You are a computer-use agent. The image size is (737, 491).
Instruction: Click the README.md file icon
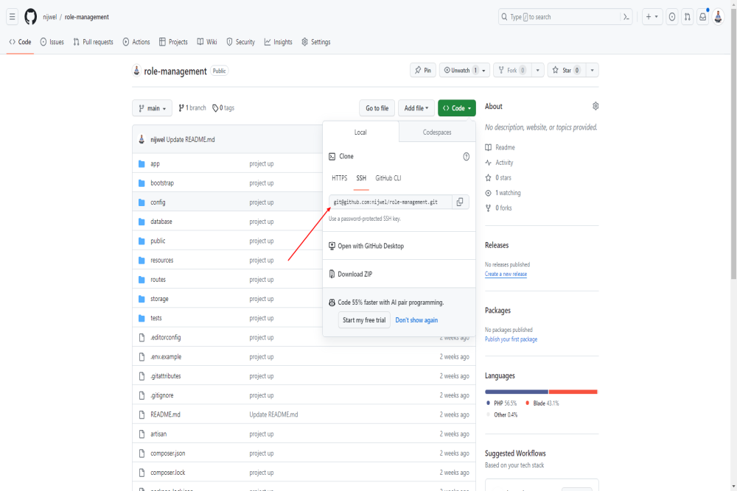point(142,414)
